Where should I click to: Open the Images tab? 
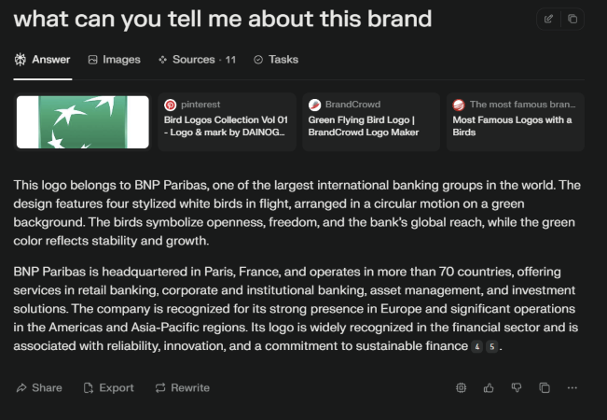[114, 60]
